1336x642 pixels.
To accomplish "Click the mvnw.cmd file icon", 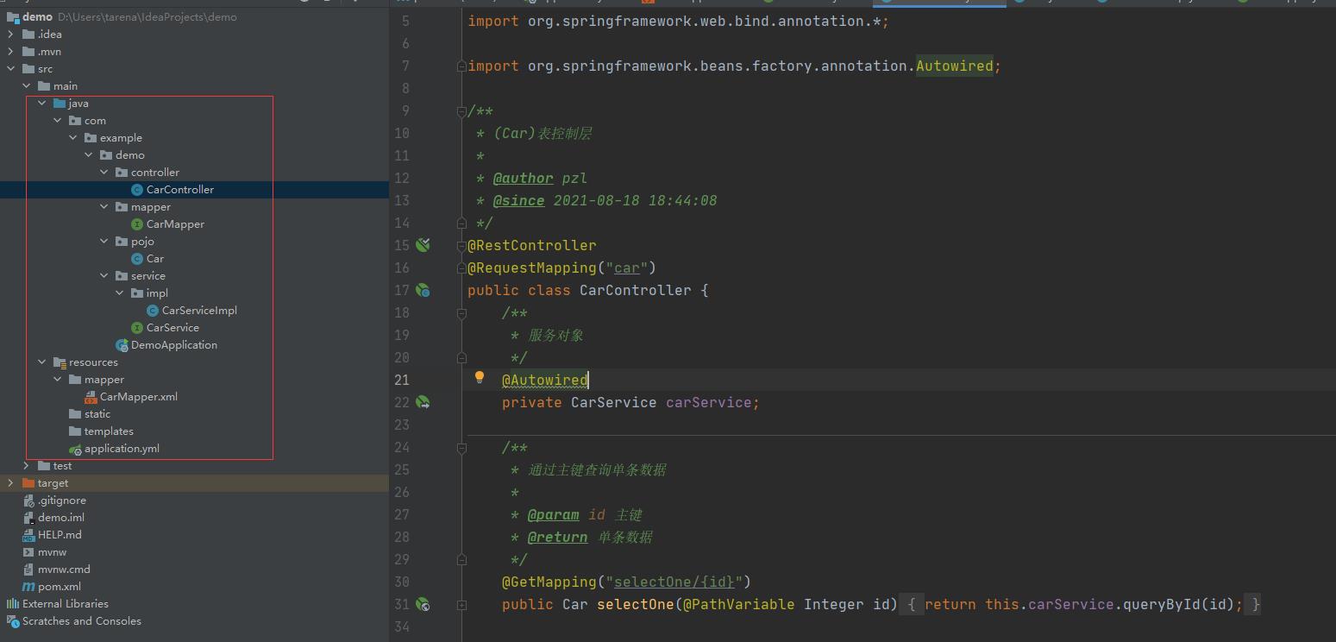I will pos(29,570).
